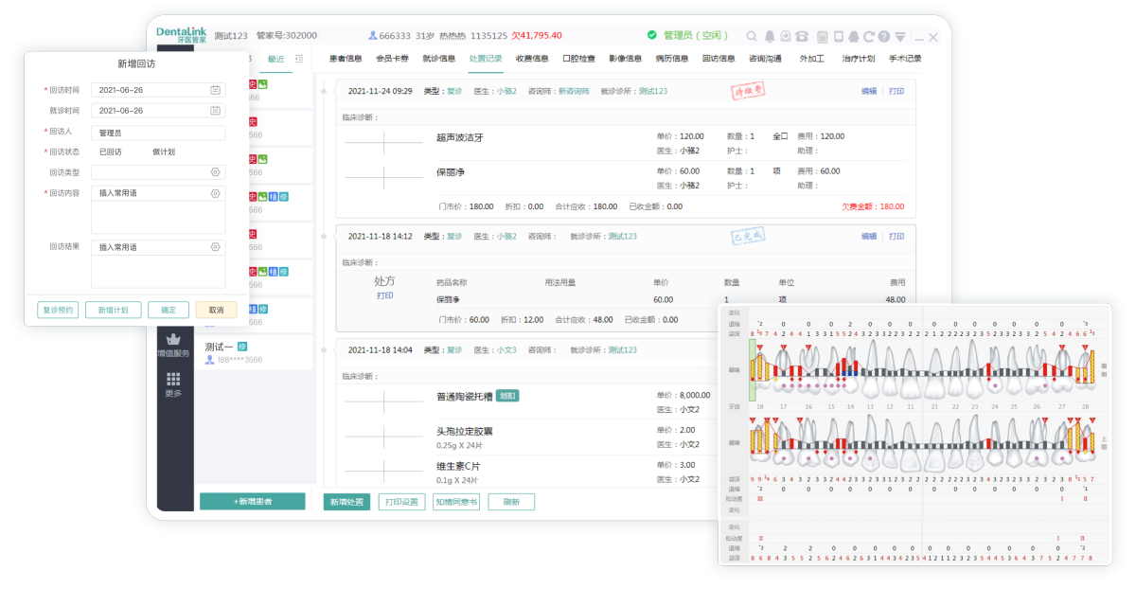1136x589 pixels.
Task: Switch to the 回访信息 tab
Action: [x=719, y=59]
